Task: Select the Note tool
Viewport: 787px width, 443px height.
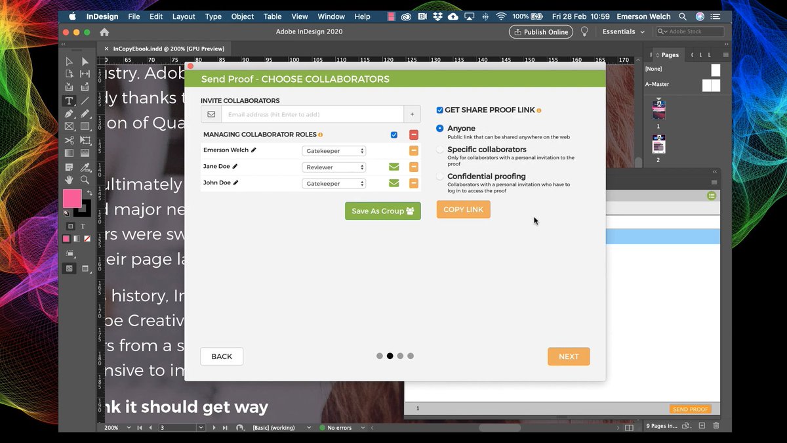Action: (69, 166)
